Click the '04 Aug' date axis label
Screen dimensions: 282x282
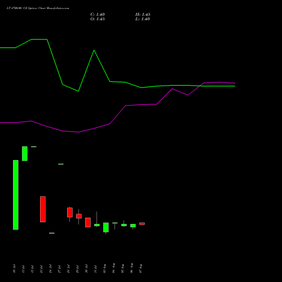pos(113,268)
